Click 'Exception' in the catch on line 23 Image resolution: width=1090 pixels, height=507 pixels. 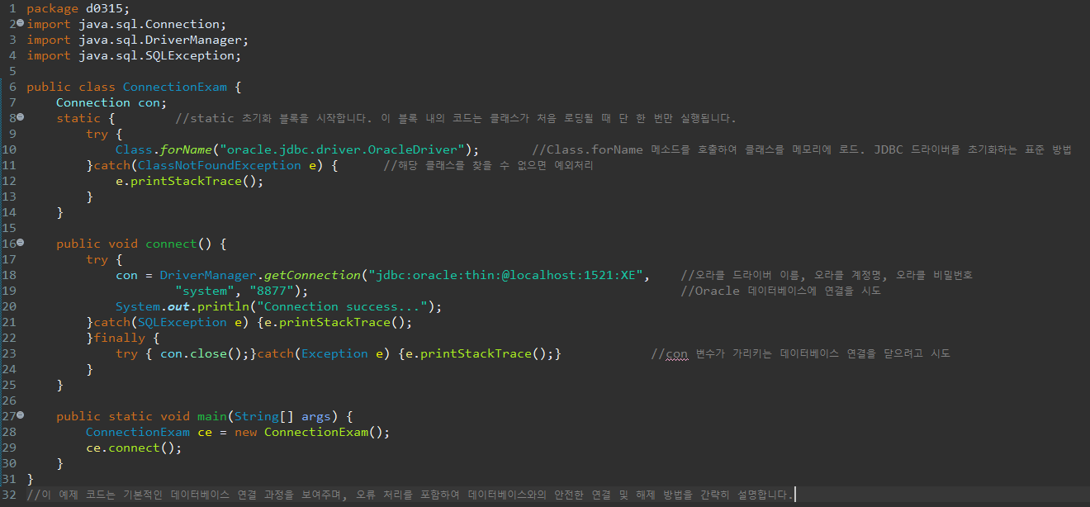[335, 353]
